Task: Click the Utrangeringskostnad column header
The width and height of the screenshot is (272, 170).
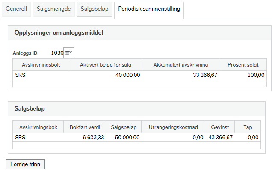Action: pos(173,127)
